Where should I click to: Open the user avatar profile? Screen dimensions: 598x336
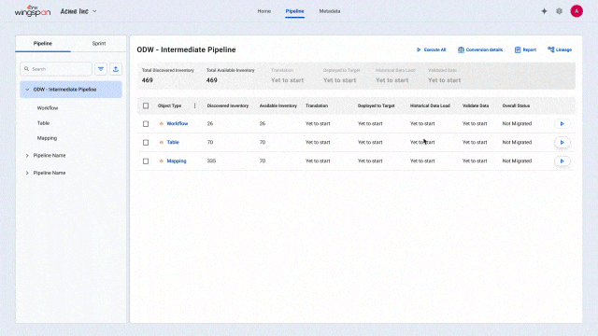click(x=577, y=11)
